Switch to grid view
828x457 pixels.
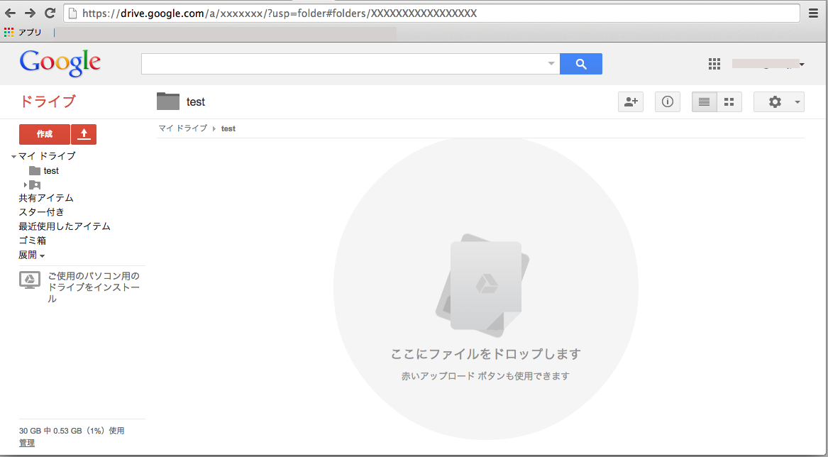pos(729,101)
